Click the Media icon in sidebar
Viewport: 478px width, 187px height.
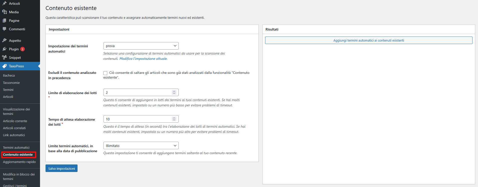(5, 12)
